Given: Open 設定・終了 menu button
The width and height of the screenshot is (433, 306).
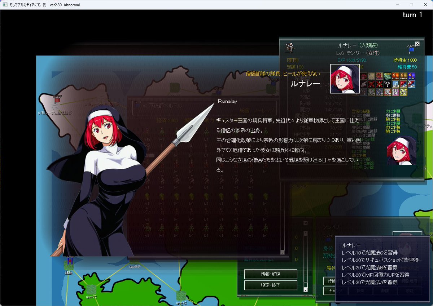Looking at the screenshot, I should tap(271, 285).
